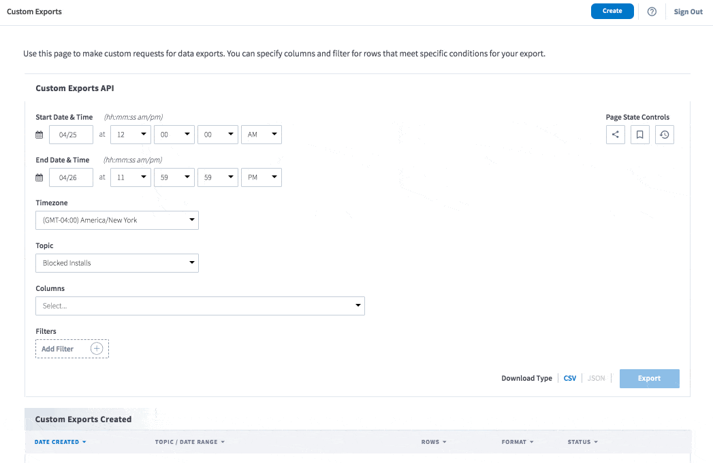Viewport: 713px width, 463px height.
Task: Click the share page state icon
Action: (616, 135)
